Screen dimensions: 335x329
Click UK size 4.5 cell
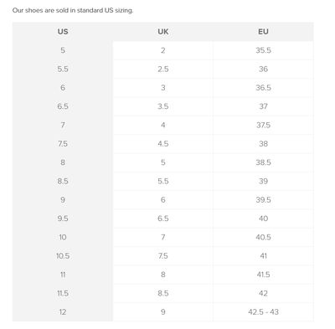coord(163,144)
